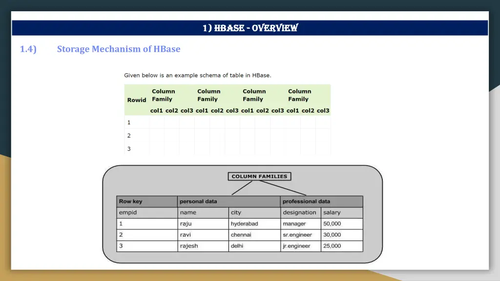Click the 'Given below is an example schema' sentence
This screenshot has height=281, width=500.
tap(197, 75)
